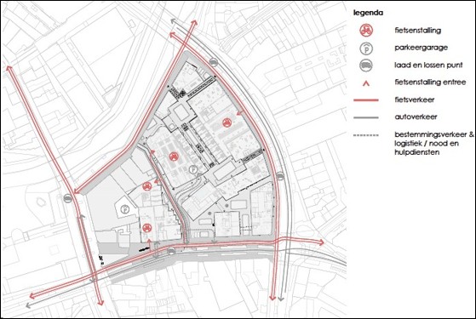Select the dashed bestemmingsverkeer line sample in legend
The image size is (476, 319).
366,135
